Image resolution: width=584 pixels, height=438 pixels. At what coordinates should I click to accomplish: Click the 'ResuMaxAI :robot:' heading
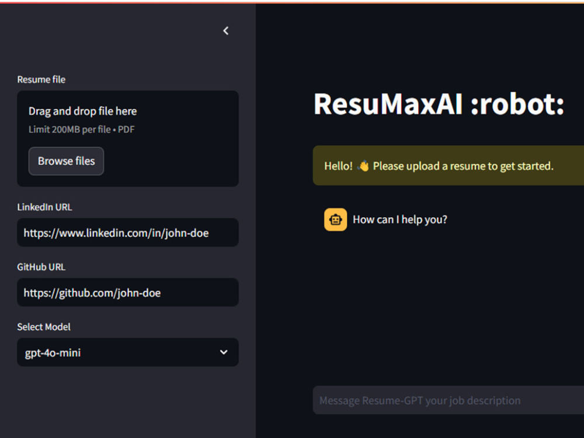(x=439, y=104)
